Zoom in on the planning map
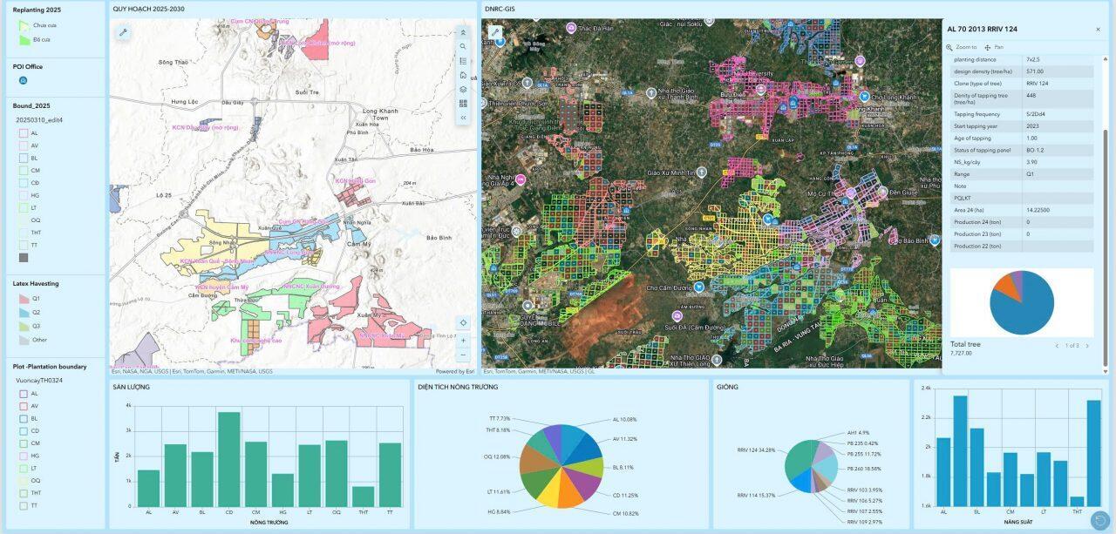Image resolution: width=1116 pixels, height=534 pixels. coord(463,341)
